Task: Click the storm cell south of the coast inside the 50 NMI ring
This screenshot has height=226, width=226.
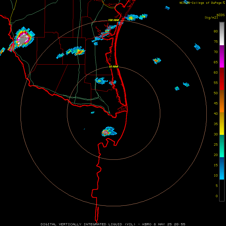Action: pos(109,132)
